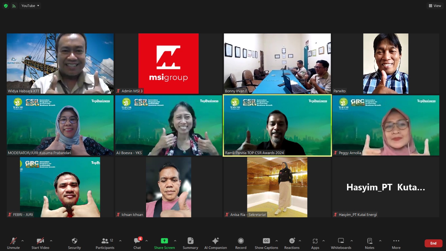Viewport: 446px width, 251px height.
Task: Open the Chat panel
Action: pos(137,243)
